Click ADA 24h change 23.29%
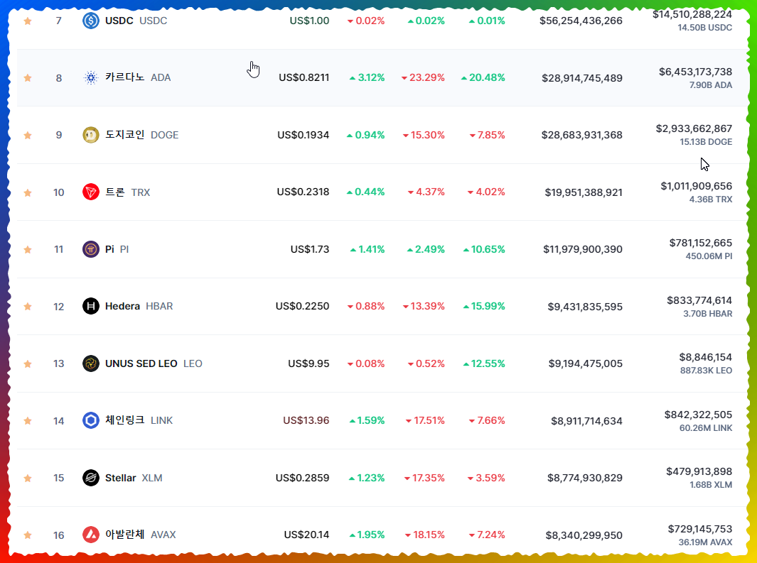The height and width of the screenshot is (563, 757). click(x=423, y=77)
